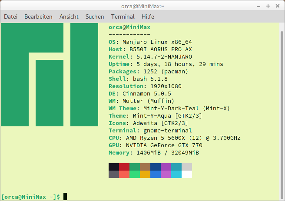The width and height of the screenshot is (285, 201).
Task: Click the brown color block
Action: coord(145,167)
